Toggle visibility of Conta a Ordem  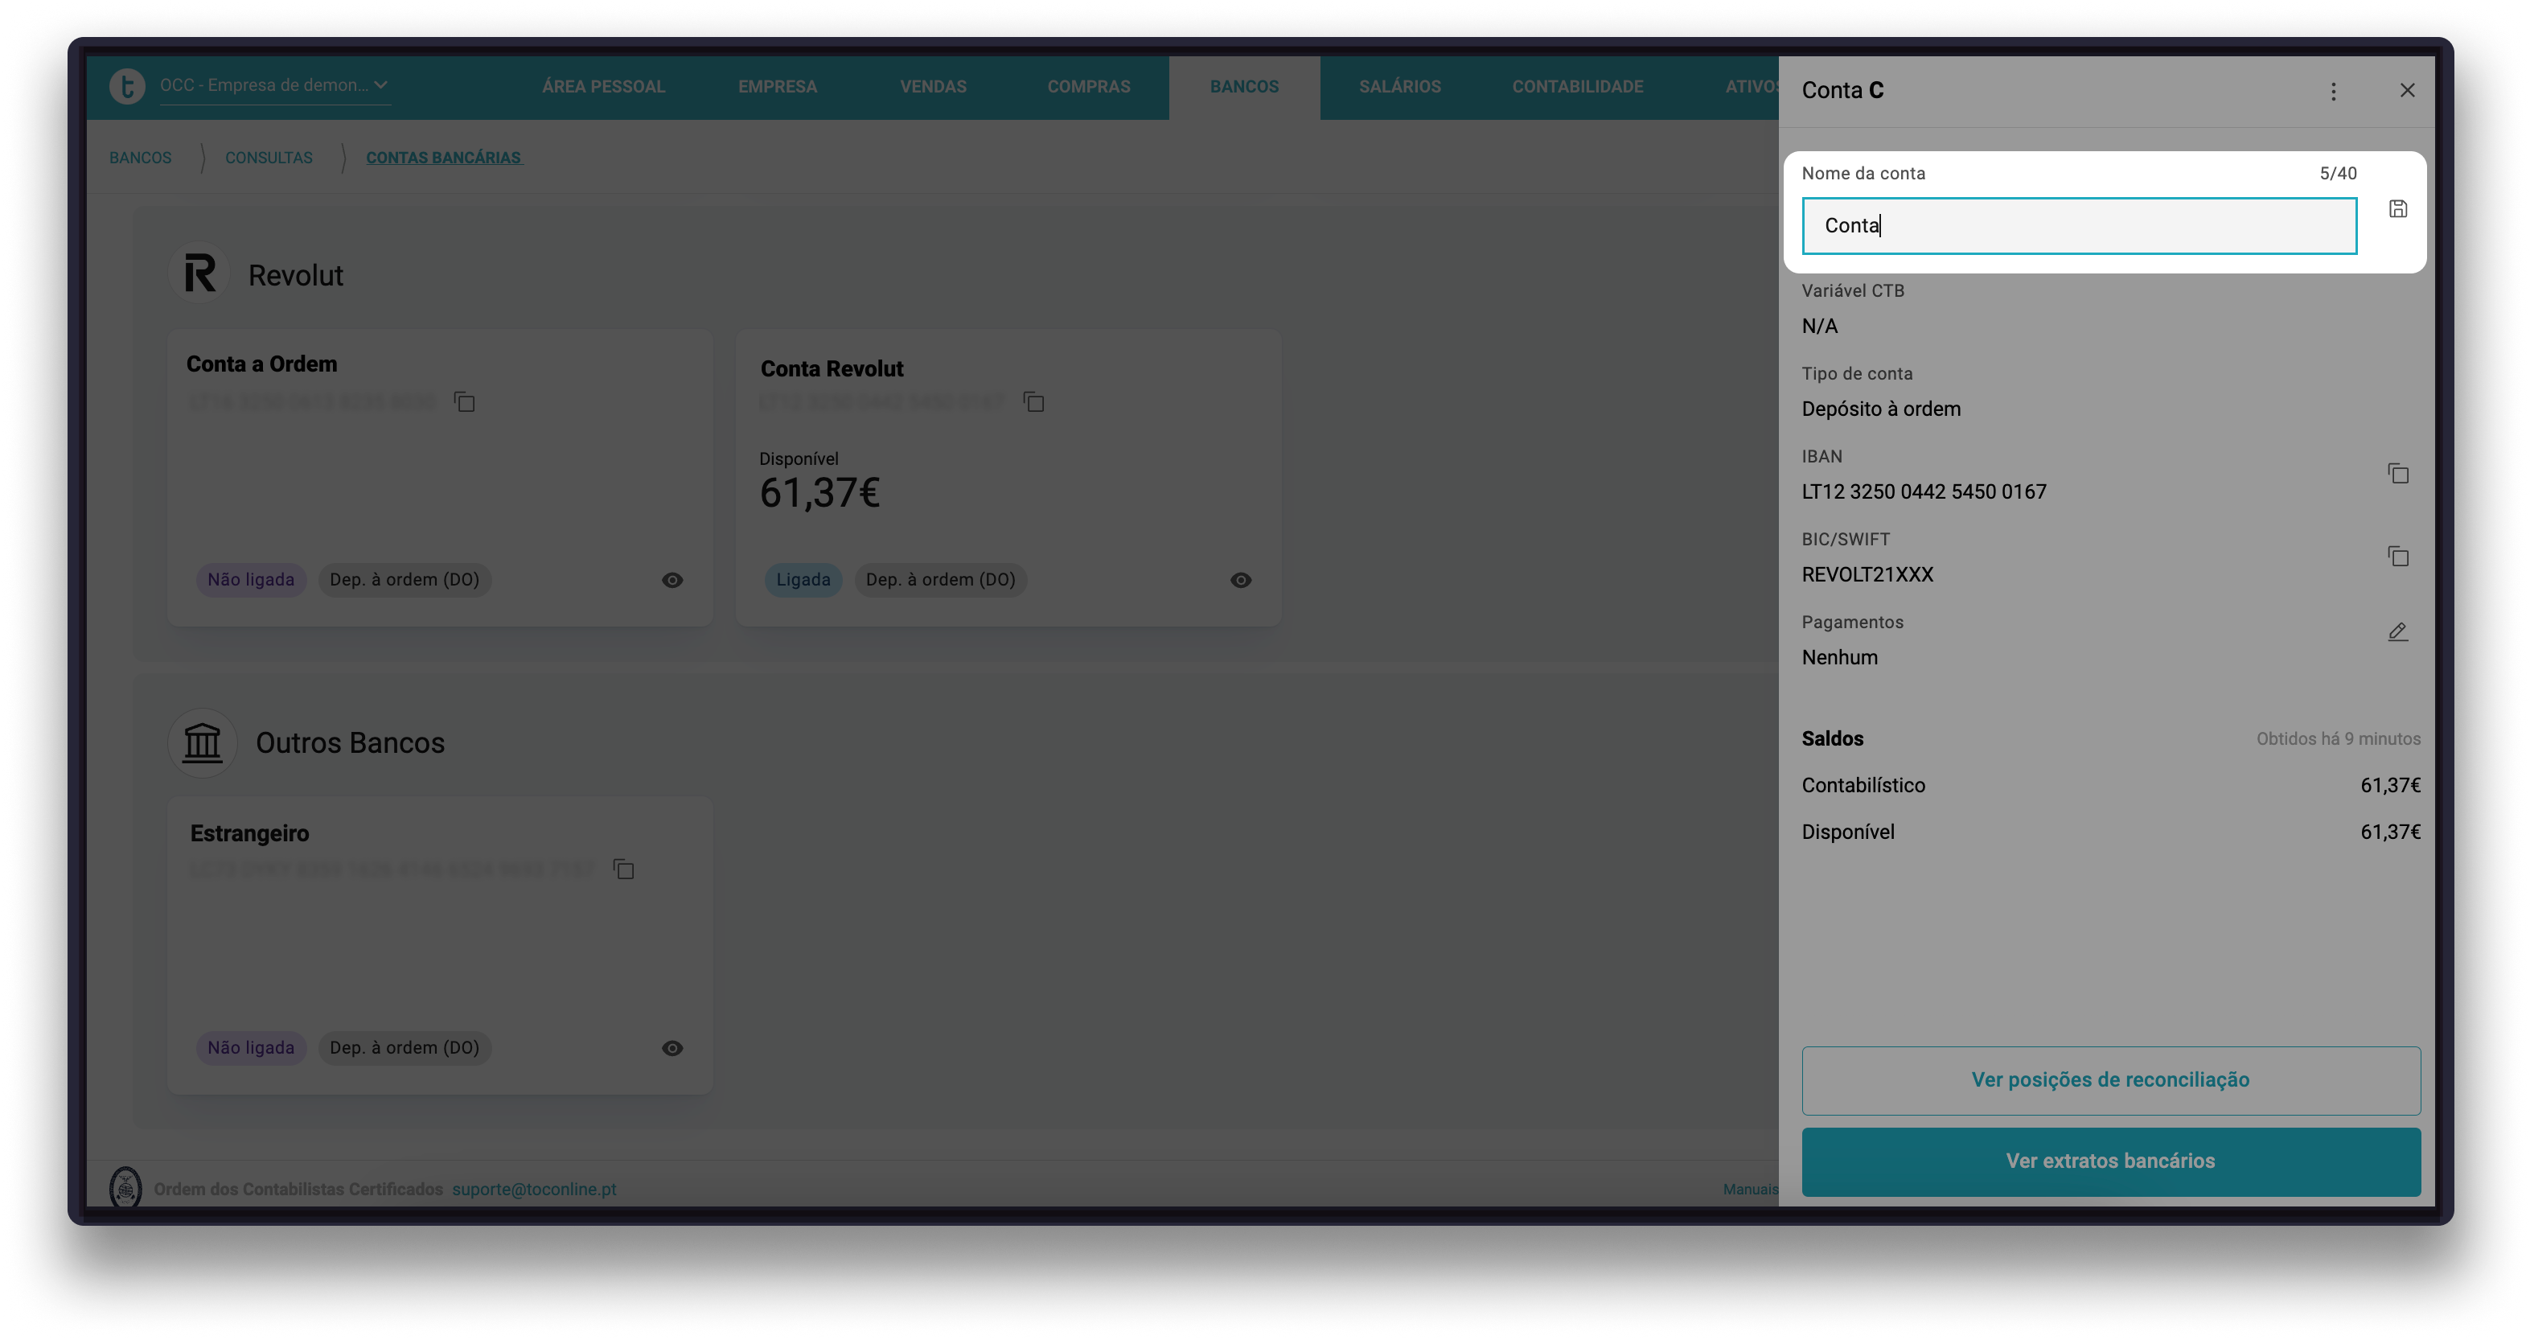(672, 581)
